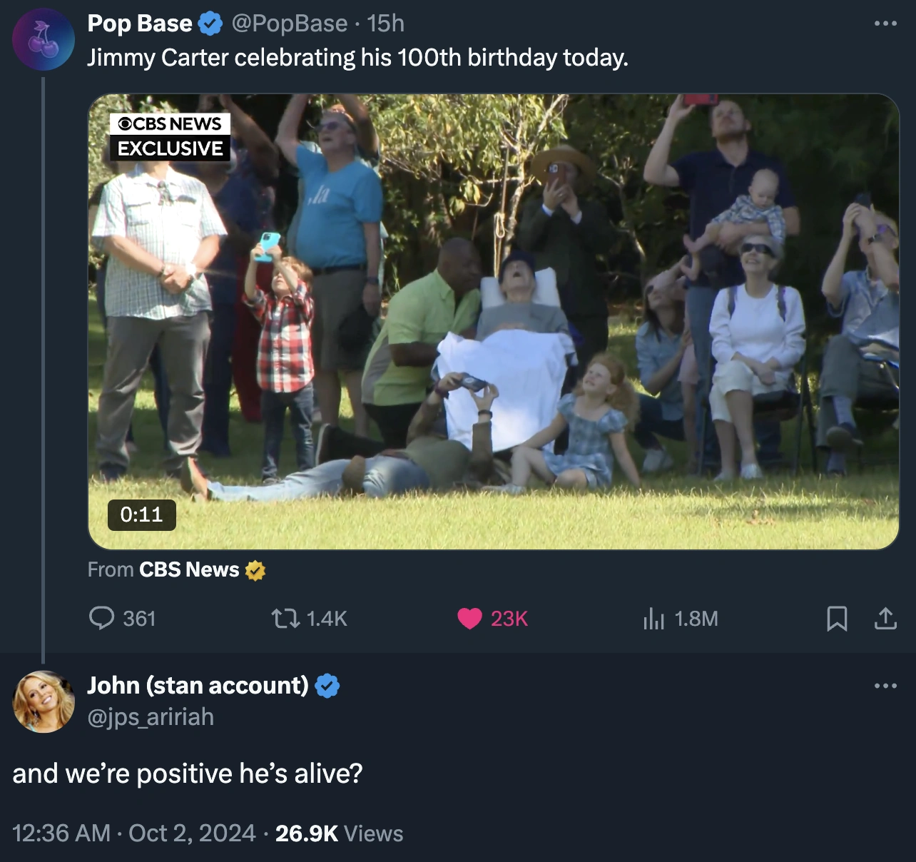Open the 26.9K Views count
The image size is (916, 862).
point(339,833)
